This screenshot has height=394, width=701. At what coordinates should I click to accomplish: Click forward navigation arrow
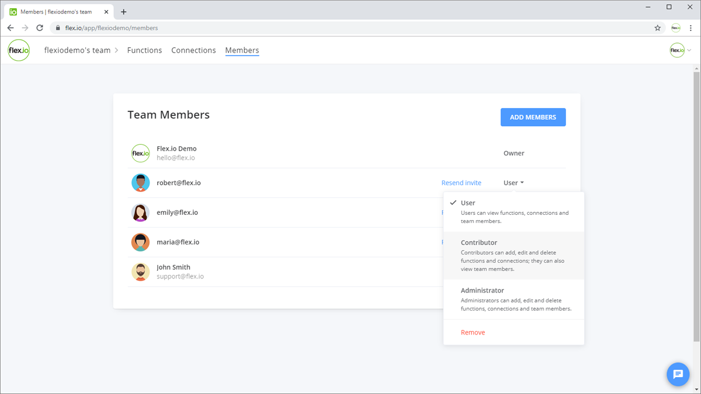pos(25,27)
